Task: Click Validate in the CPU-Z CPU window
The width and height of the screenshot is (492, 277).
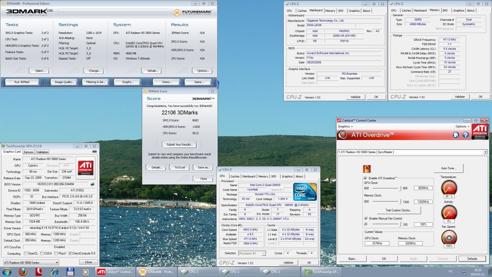Action: pyautogui.click(x=288, y=263)
